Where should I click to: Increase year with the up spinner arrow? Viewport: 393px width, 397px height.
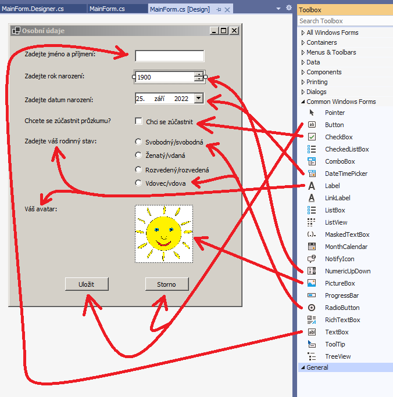pyautogui.click(x=199, y=74)
